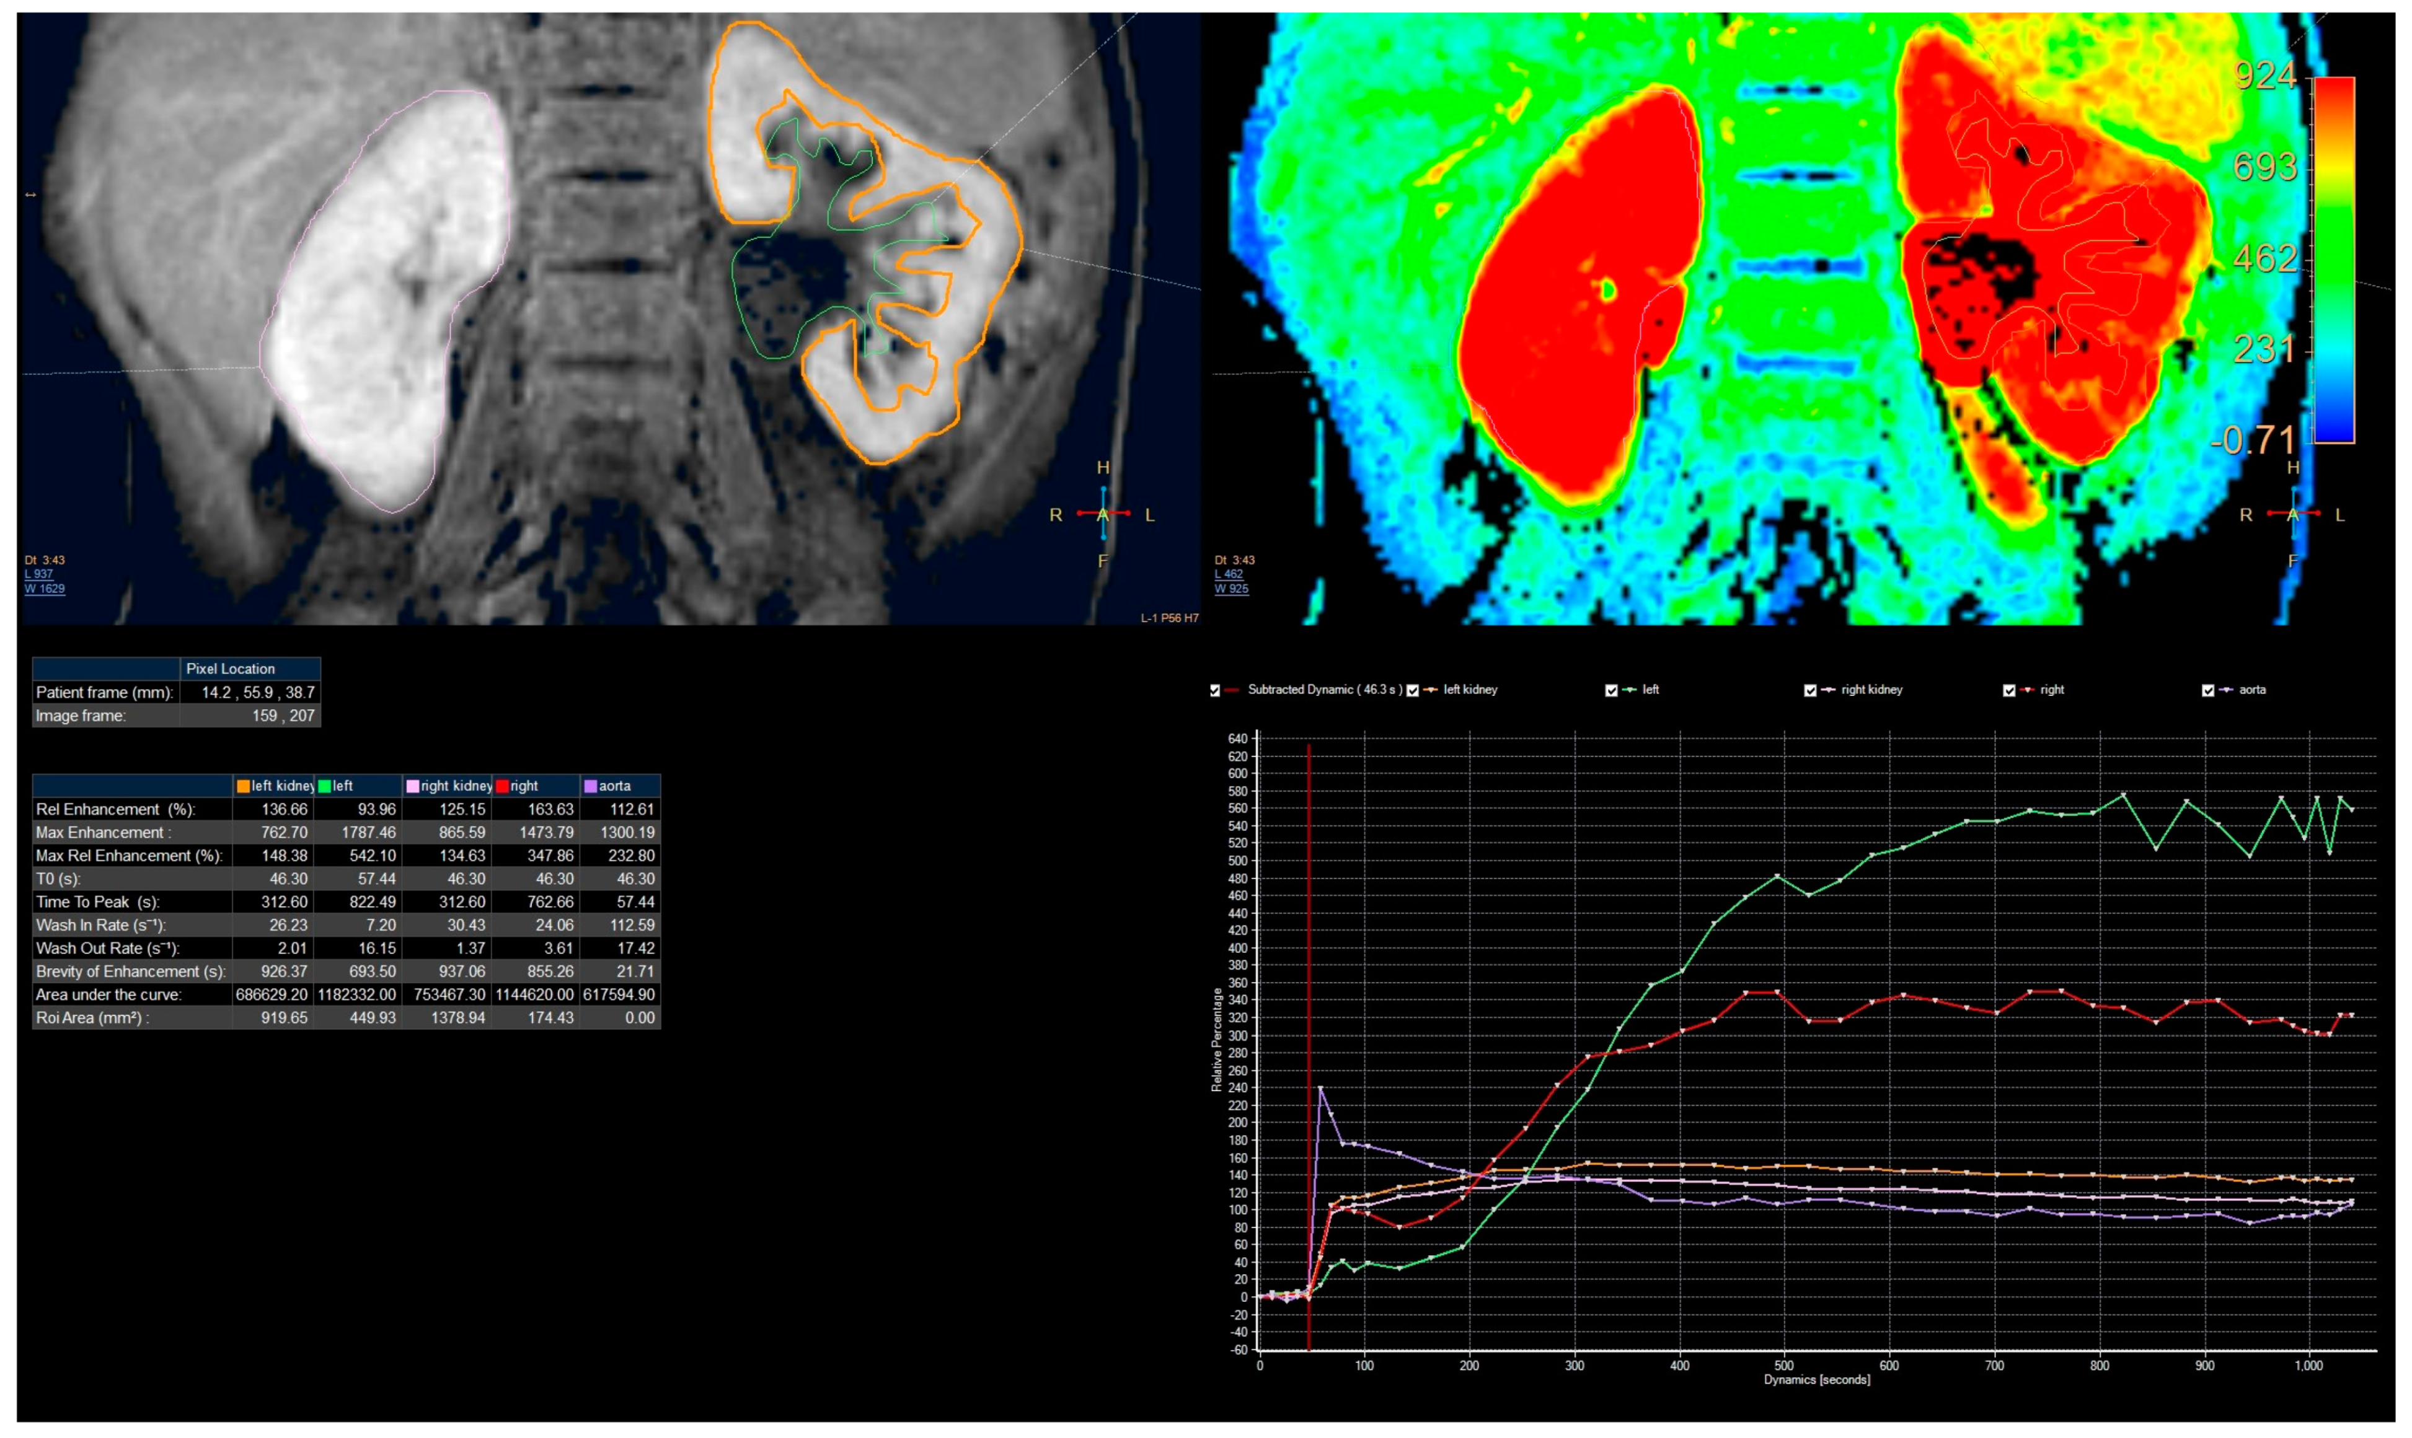Screen dimensions: 2412x1438
Task: Uncheck the red 'right' curve checkbox
Action: pyautogui.click(x=2008, y=691)
